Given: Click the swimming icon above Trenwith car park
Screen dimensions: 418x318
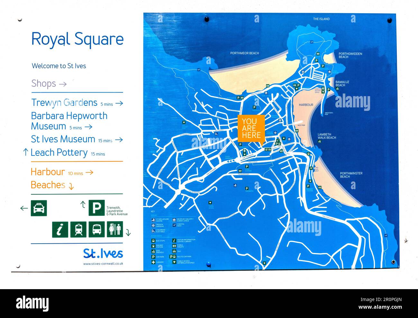Looking at the screenshot, I should pyautogui.click(x=235, y=185).
